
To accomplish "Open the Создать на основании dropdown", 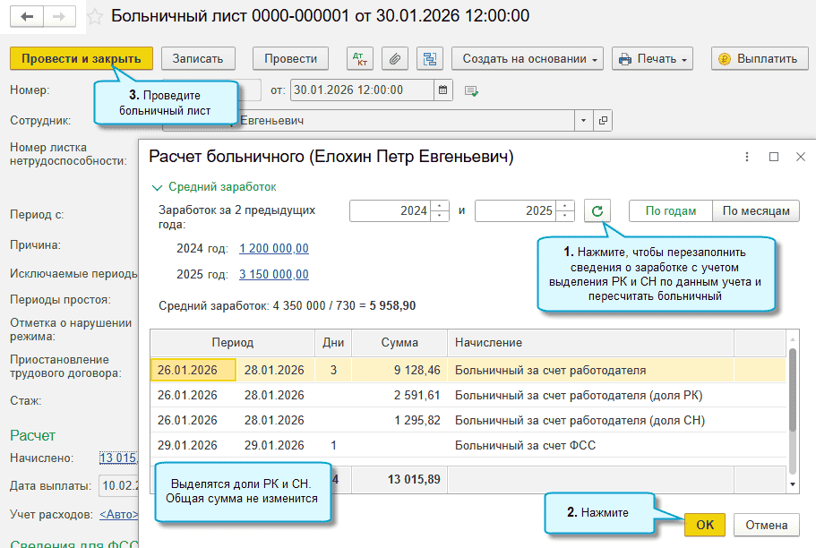I will tap(531, 59).
